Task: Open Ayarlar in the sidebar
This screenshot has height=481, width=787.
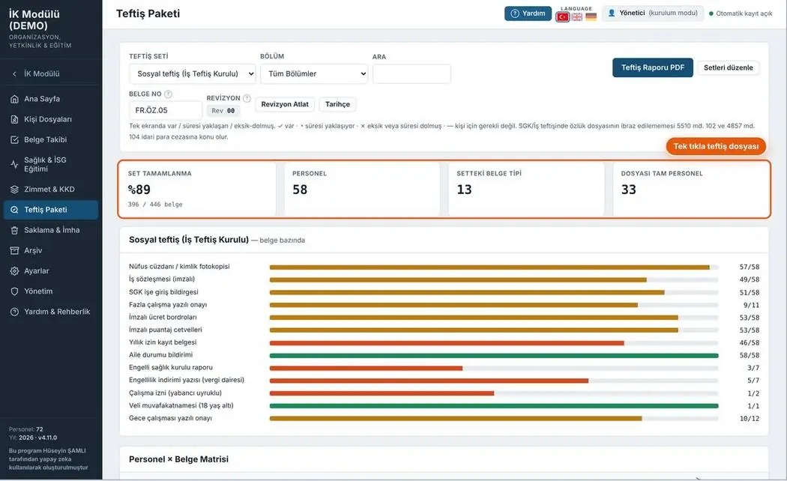Action: click(51, 271)
